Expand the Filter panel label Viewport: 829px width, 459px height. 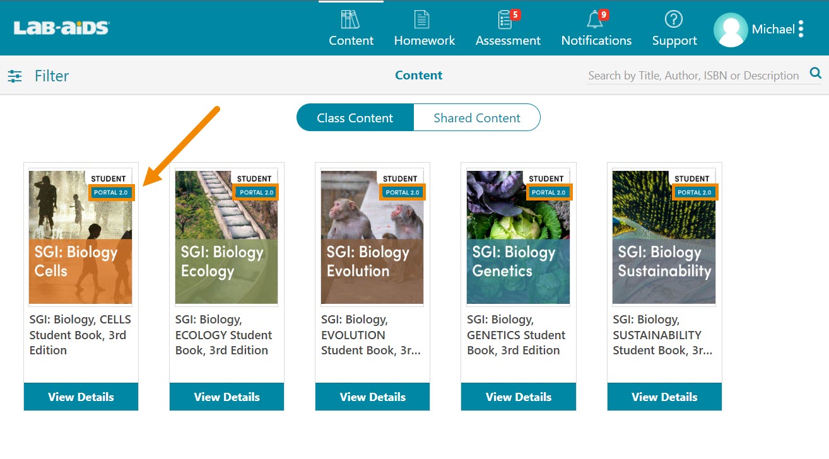(x=52, y=76)
